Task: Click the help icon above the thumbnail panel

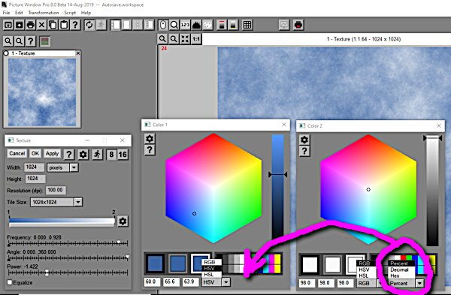Action: tap(31, 41)
